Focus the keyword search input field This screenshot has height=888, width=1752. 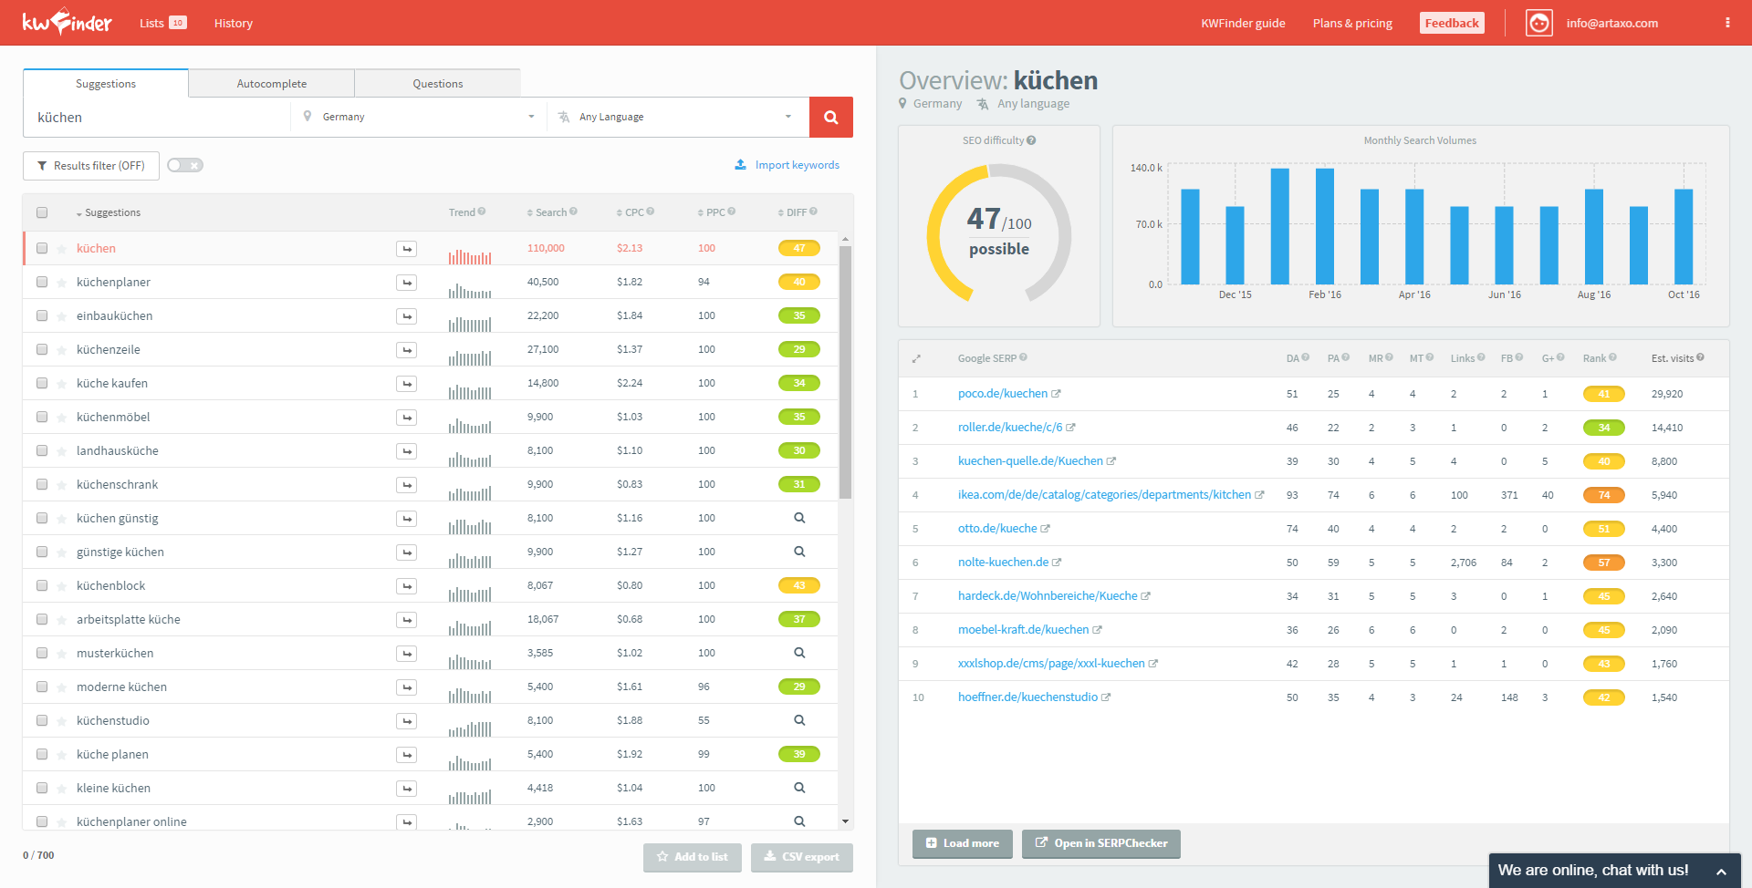(x=157, y=117)
